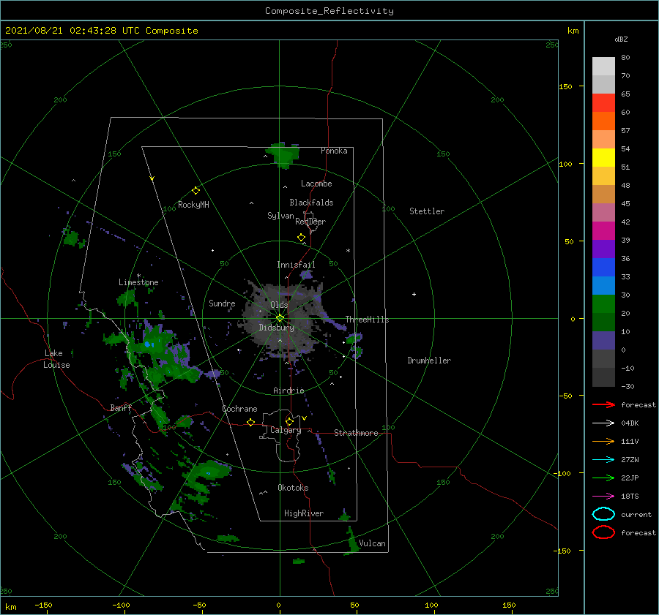Click the Ponoka label
Screen dimensions: 659x615
334,151
